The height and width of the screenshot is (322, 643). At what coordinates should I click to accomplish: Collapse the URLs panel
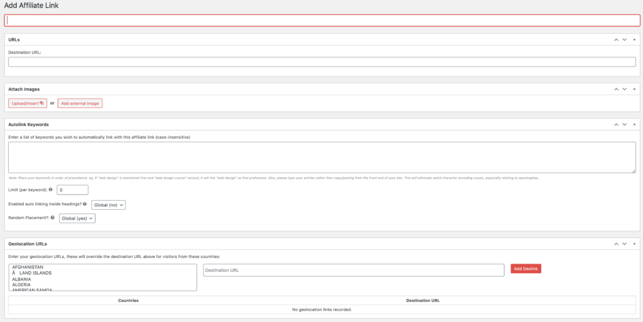[634, 40]
